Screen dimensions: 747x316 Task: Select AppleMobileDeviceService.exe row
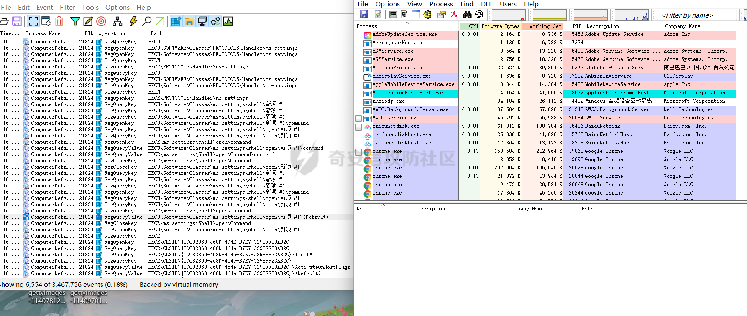[x=545, y=85]
